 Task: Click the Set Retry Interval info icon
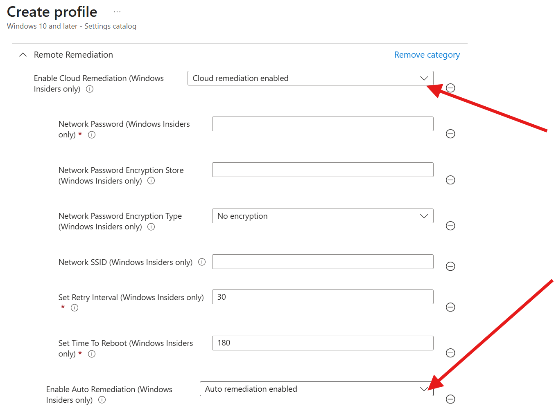pos(75,308)
